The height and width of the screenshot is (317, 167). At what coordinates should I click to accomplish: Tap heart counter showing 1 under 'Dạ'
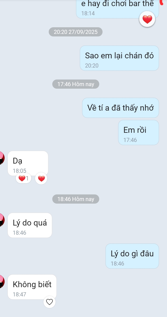pyautogui.click(x=24, y=178)
